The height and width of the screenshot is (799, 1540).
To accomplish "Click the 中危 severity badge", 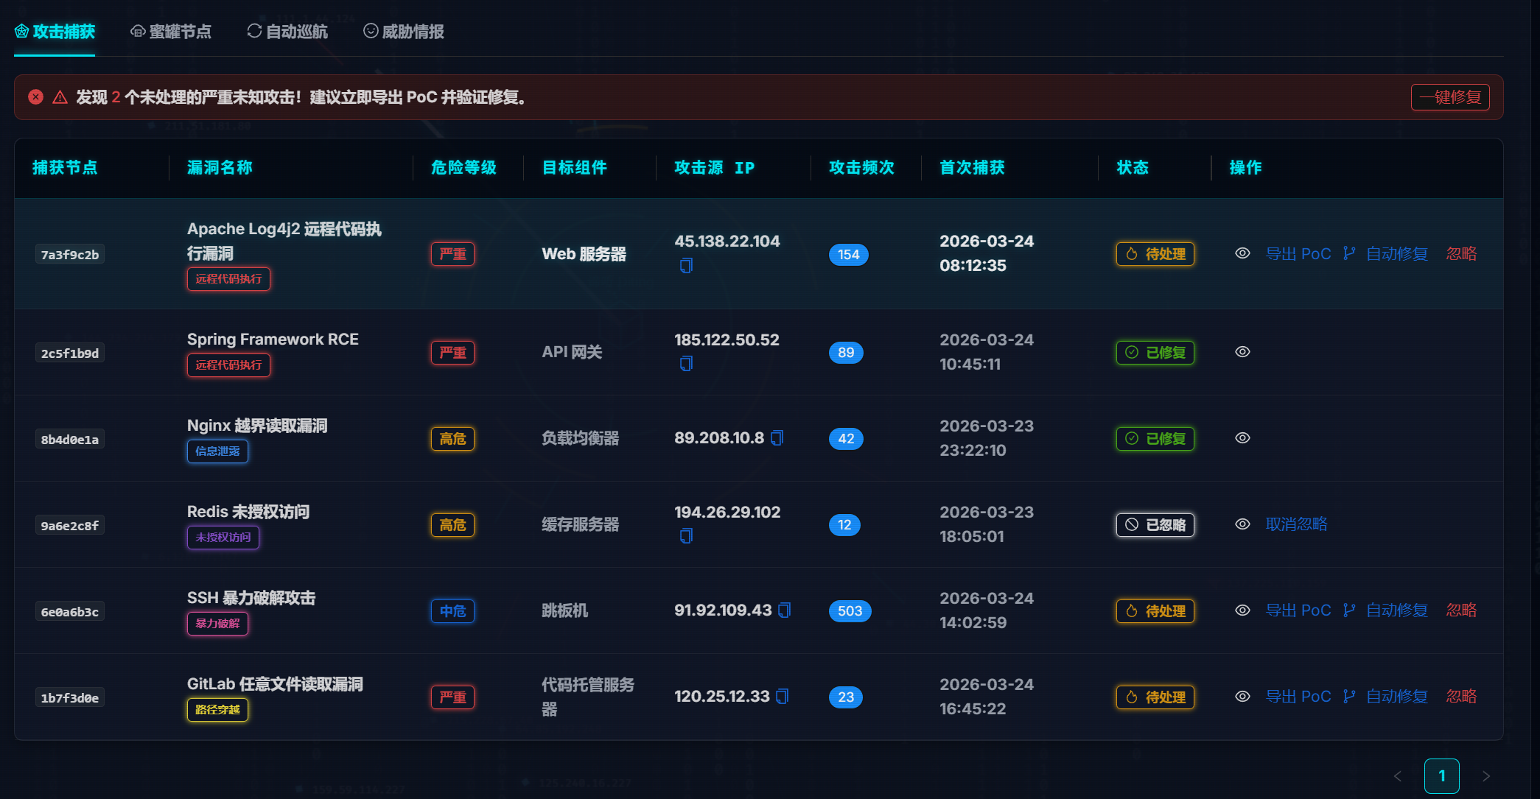I will tap(452, 611).
